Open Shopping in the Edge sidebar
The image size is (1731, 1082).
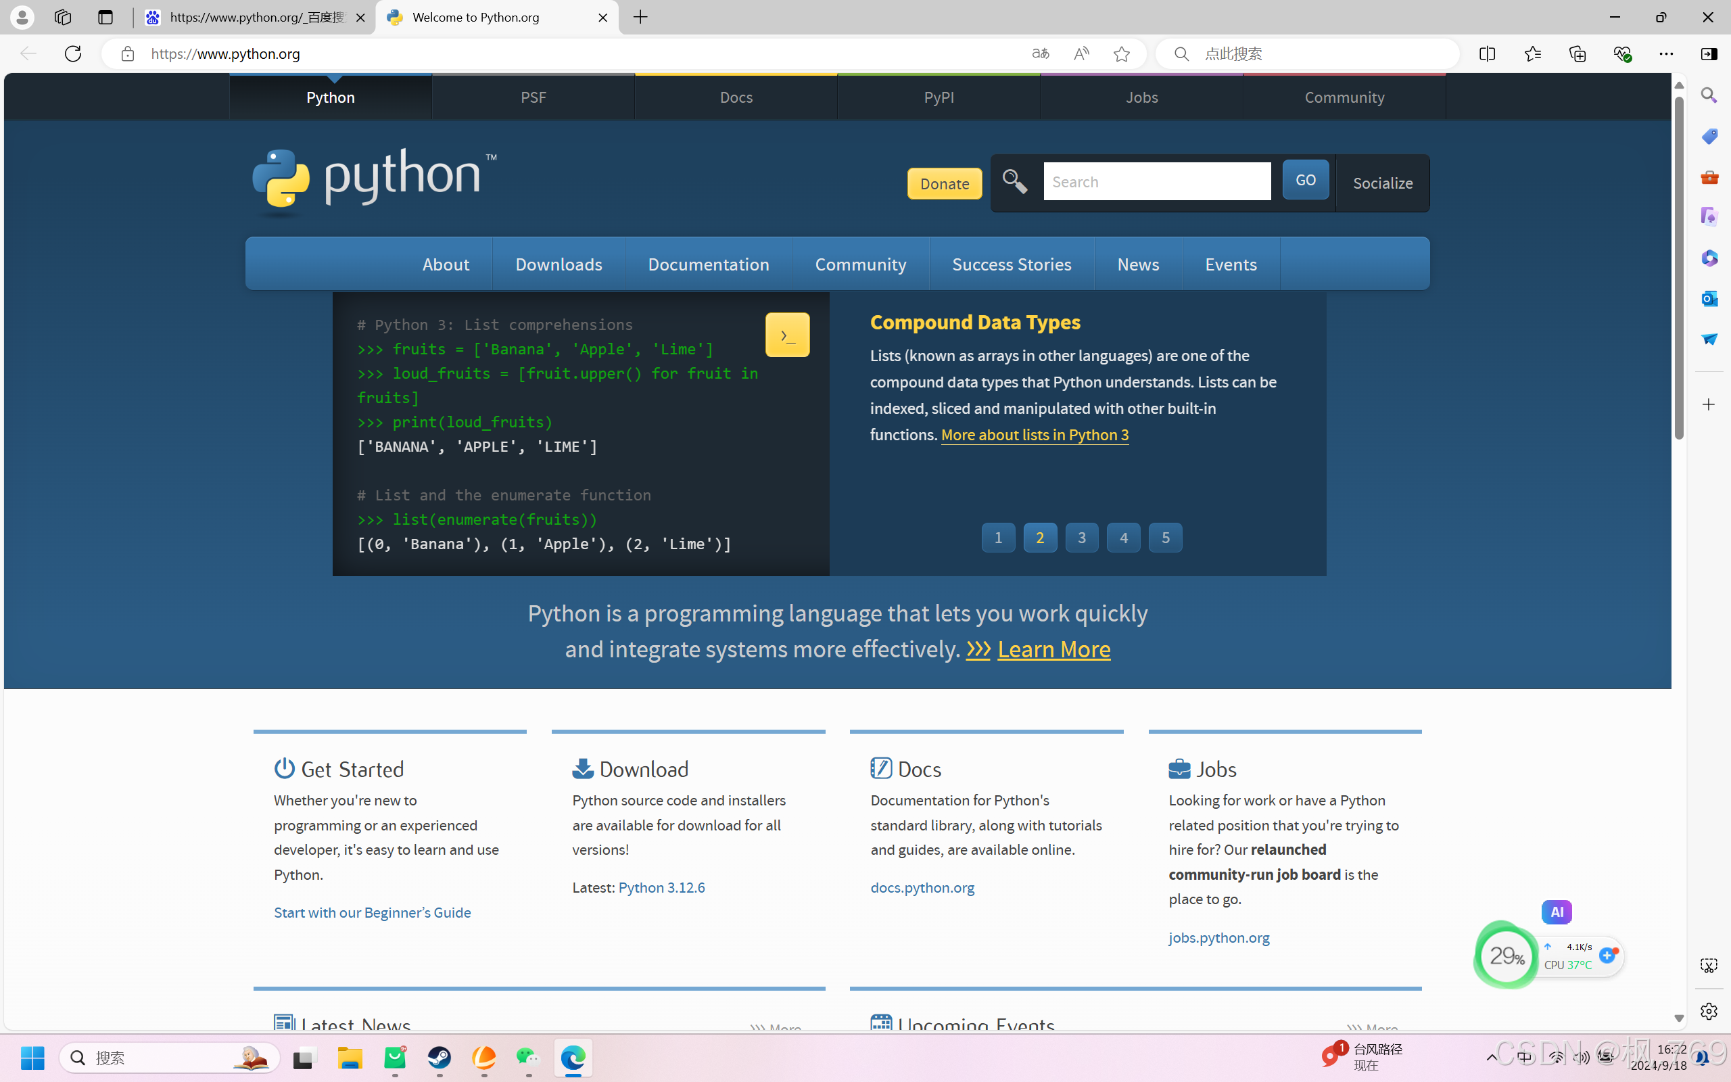tap(1710, 135)
